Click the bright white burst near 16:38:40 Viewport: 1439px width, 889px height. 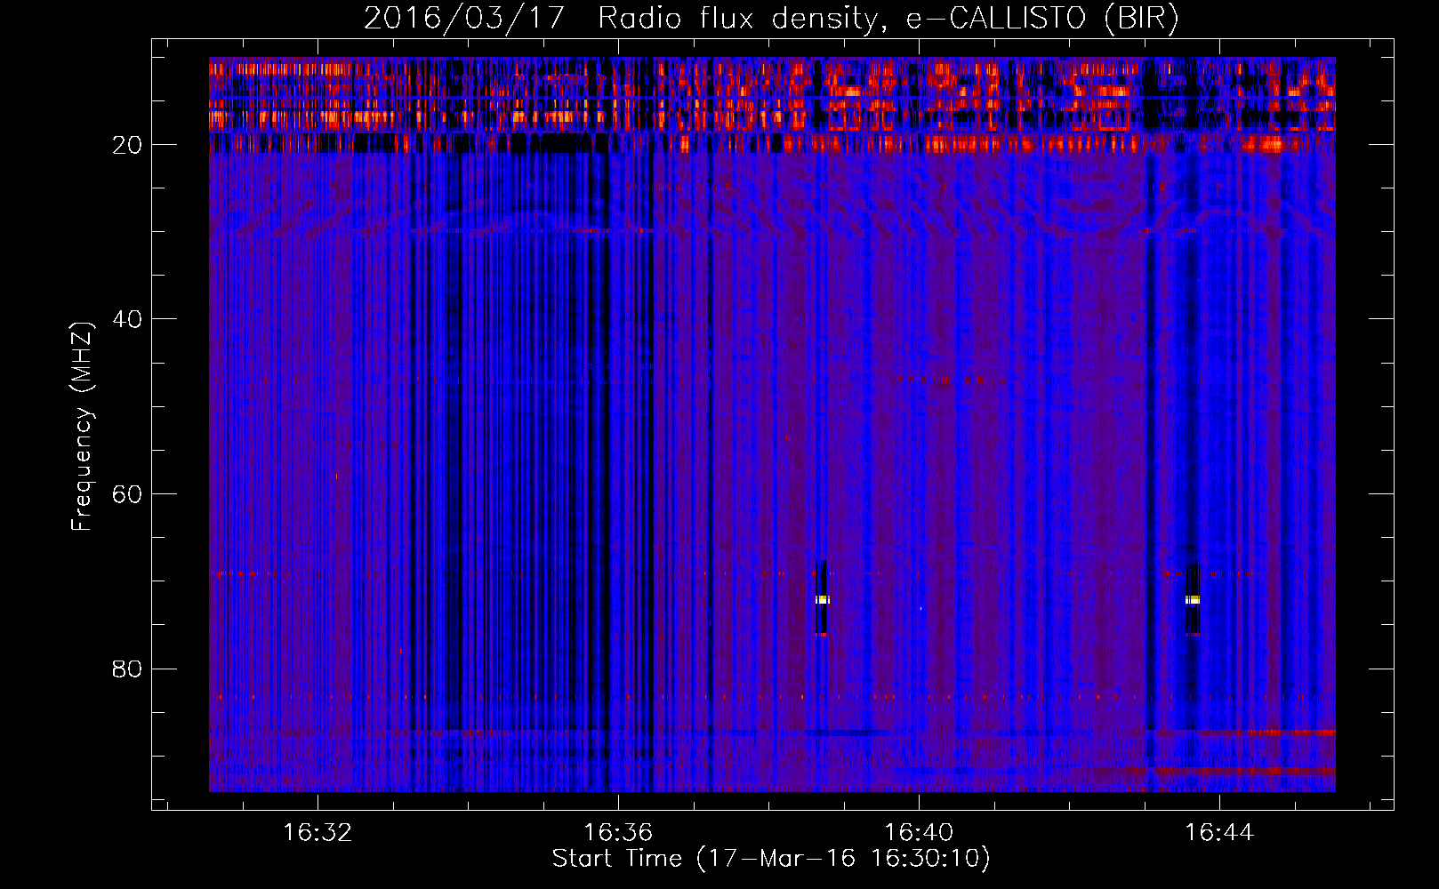point(823,600)
